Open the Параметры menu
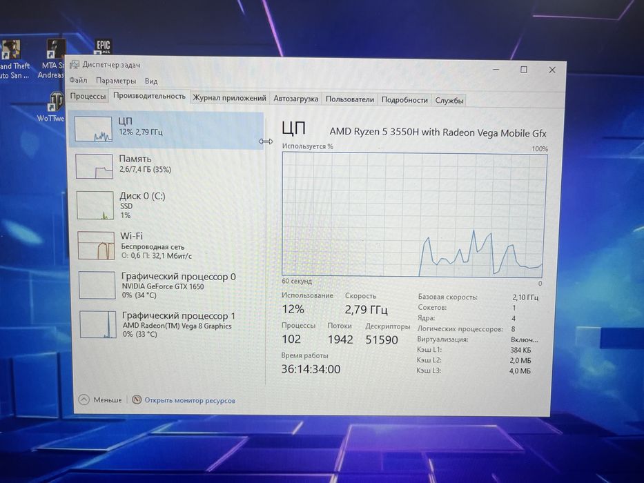 pos(116,81)
